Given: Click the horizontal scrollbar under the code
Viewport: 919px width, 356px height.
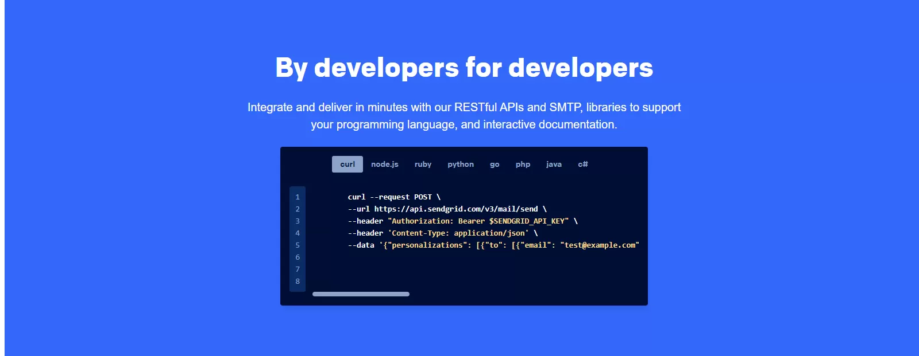Looking at the screenshot, I should point(361,294).
